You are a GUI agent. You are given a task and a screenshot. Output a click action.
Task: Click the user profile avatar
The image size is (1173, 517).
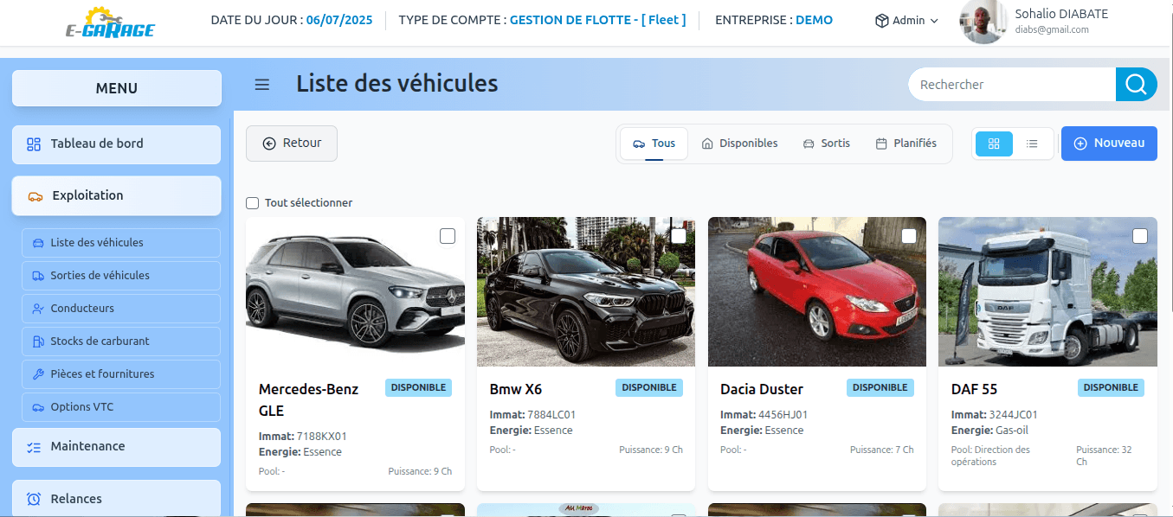tap(983, 22)
